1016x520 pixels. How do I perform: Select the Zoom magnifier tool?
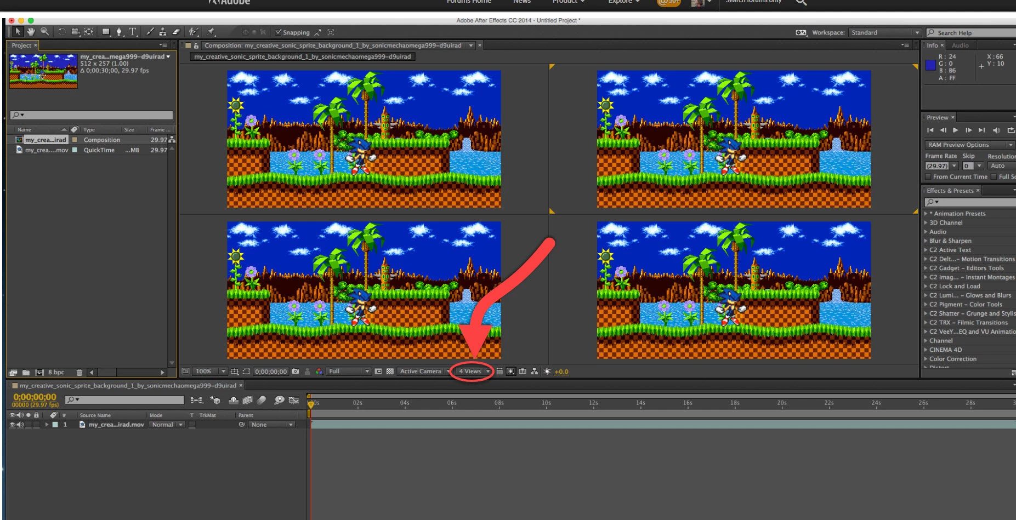pos(44,32)
